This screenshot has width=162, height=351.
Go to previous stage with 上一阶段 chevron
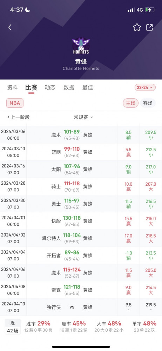point(19,117)
